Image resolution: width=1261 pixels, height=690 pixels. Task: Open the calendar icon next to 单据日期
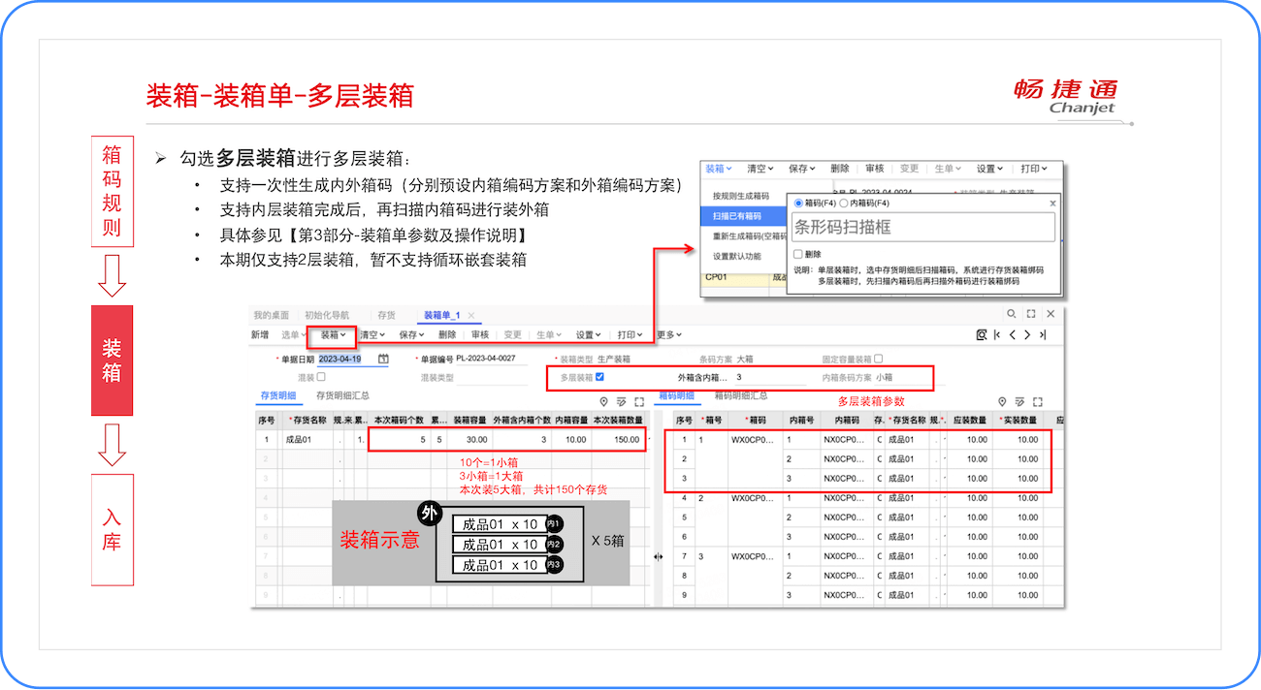pos(383,359)
